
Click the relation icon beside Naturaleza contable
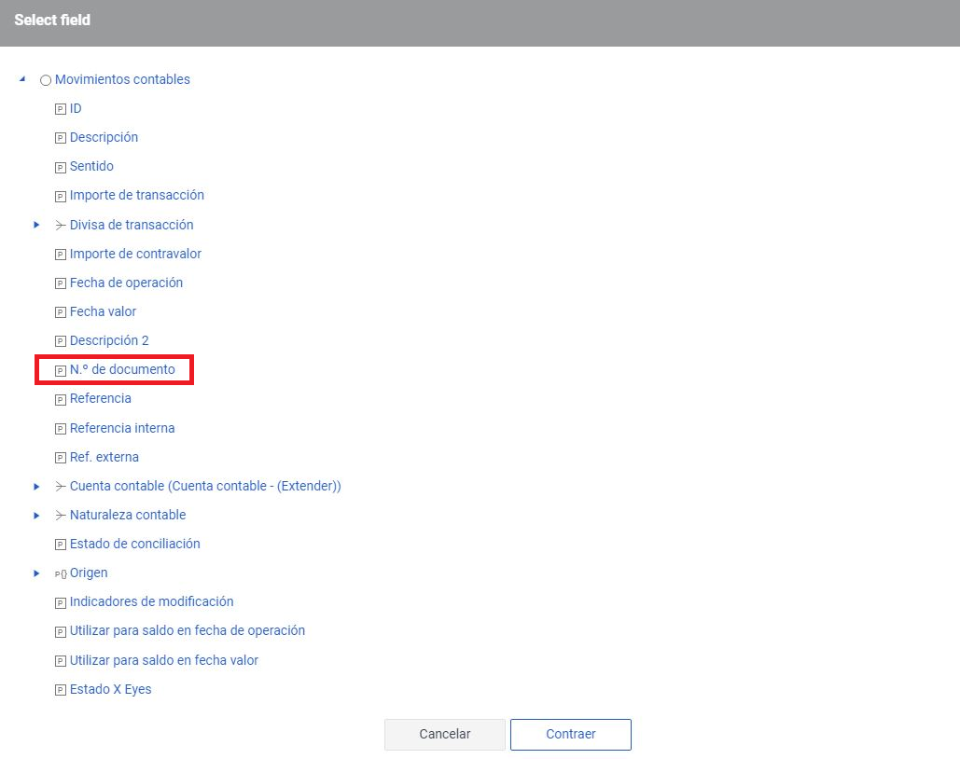61,516
